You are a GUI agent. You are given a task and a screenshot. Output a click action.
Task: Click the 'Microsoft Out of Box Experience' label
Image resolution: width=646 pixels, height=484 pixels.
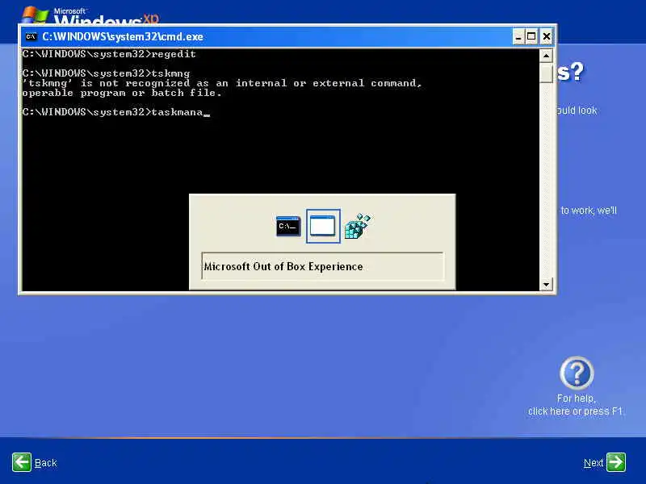[x=283, y=267]
